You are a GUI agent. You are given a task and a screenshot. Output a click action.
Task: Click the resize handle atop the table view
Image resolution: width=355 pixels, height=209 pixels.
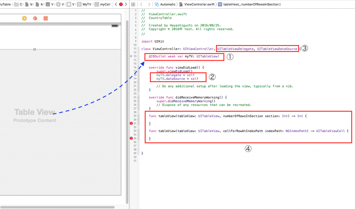[34, 49]
